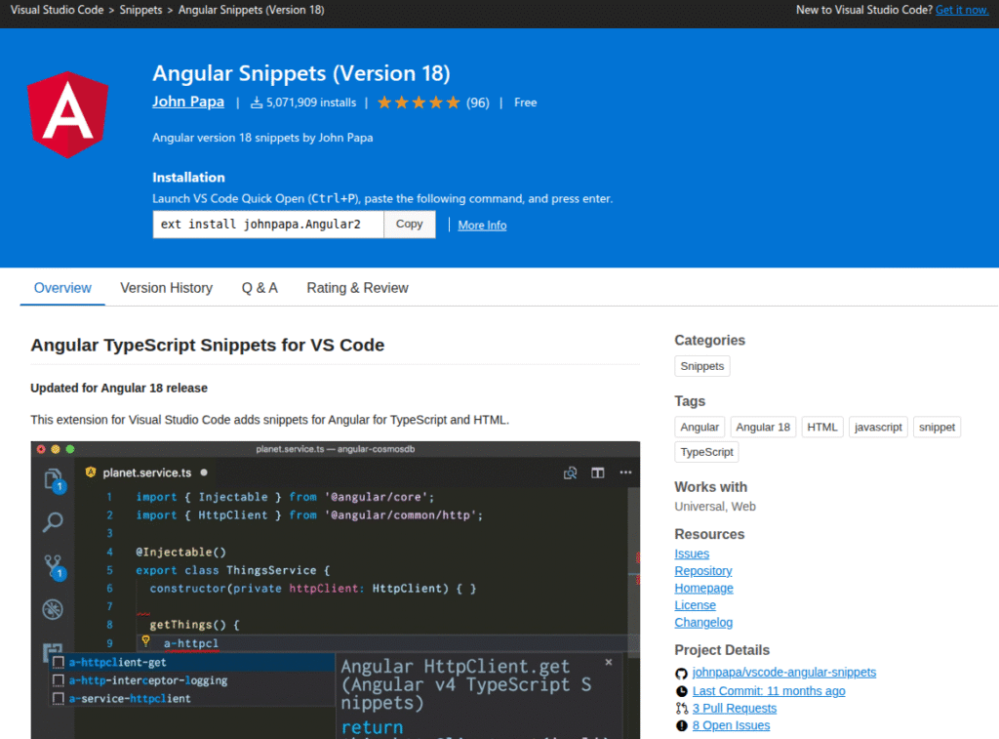Open the John Papa publisher link

[x=188, y=103]
